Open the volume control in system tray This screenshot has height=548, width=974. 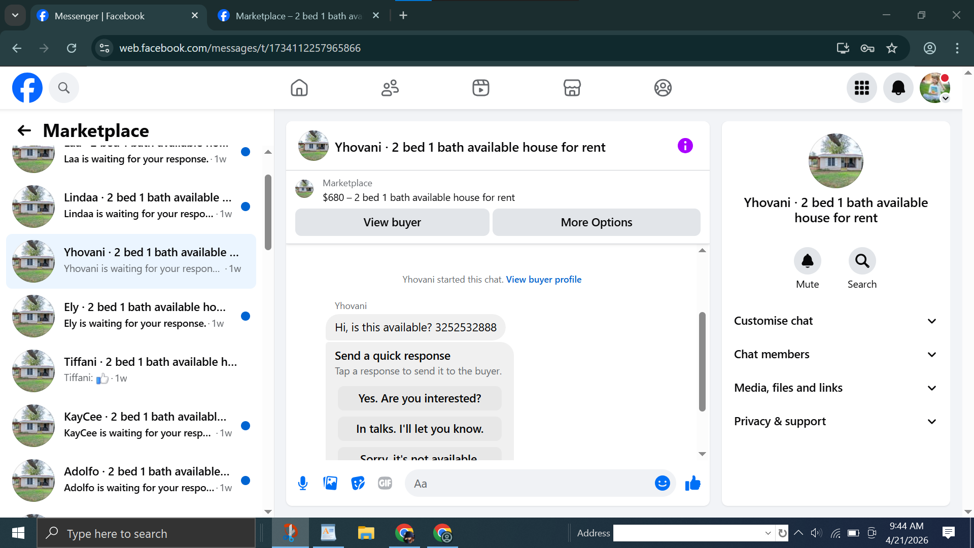[816, 533]
